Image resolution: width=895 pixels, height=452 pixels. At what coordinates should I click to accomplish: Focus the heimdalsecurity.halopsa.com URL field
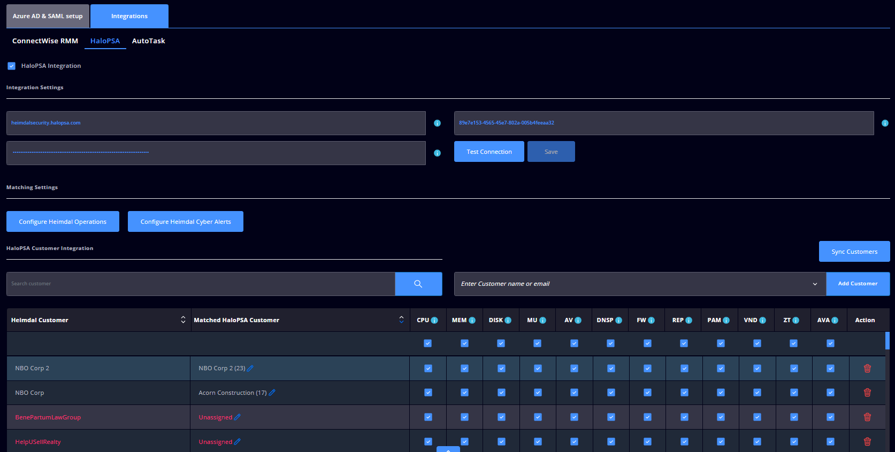pyautogui.click(x=216, y=123)
